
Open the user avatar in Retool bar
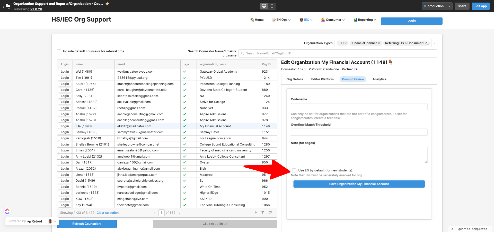[50, 221]
